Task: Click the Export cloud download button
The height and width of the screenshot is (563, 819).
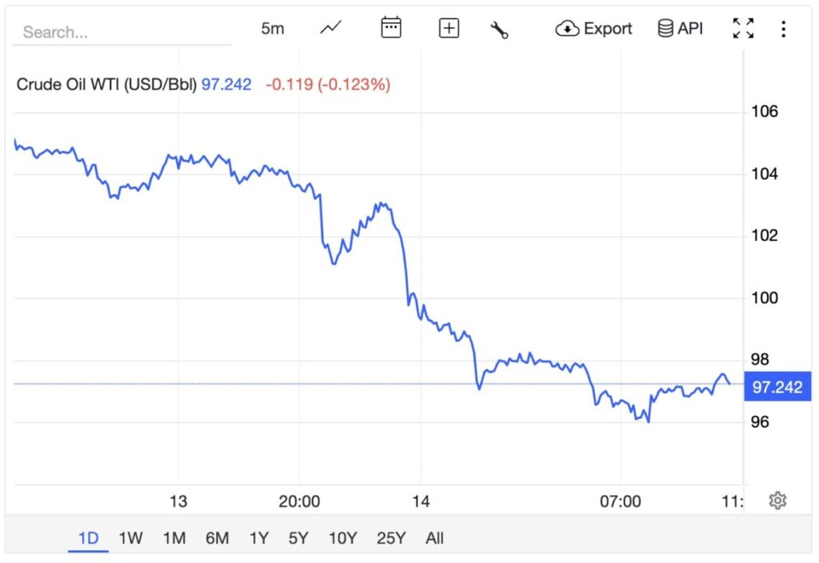Action: 593,29
